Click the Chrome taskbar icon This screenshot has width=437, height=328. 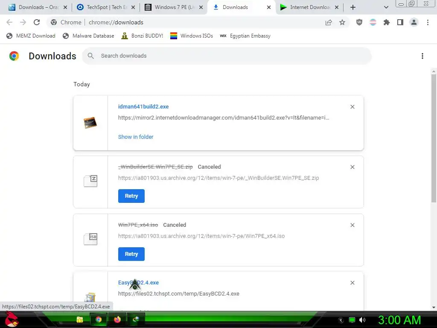point(99,319)
